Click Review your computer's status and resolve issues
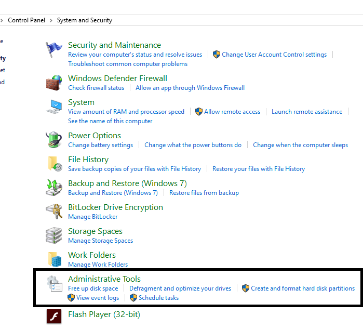The height and width of the screenshot is (329, 363). (135, 55)
